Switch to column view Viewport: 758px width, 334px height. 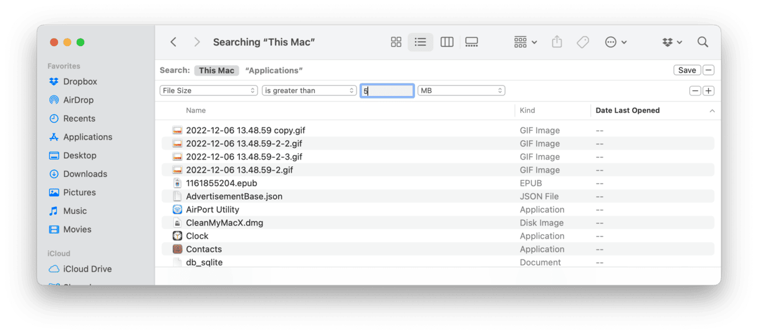(447, 42)
